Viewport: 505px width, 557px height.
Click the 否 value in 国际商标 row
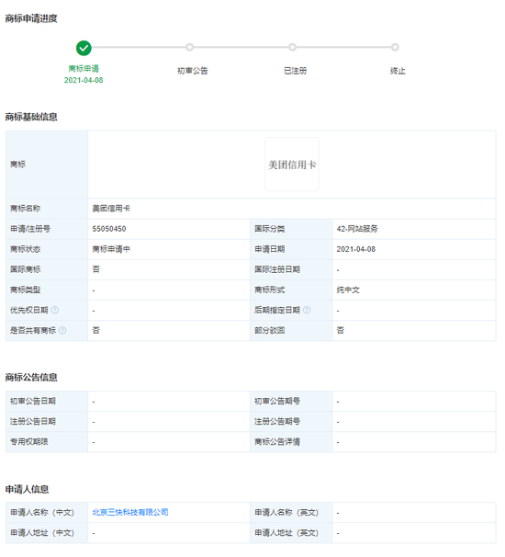coord(96,269)
